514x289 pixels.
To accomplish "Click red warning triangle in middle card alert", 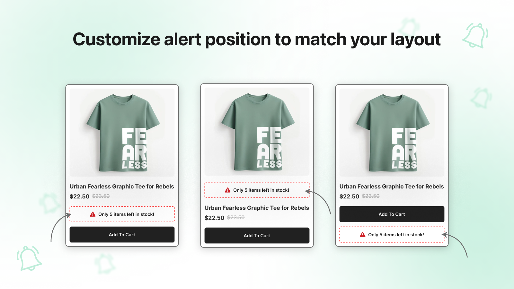I will [228, 190].
